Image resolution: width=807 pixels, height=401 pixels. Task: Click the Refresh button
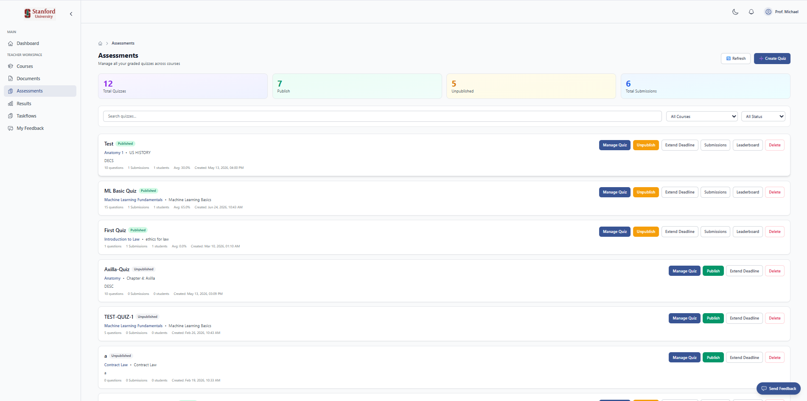pos(735,59)
